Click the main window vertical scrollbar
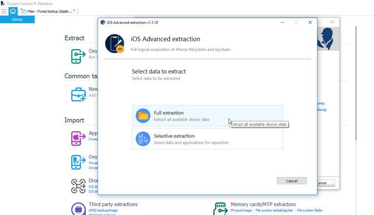 [x=356, y=84]
